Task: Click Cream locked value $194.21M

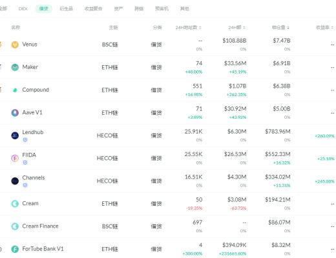Action: [278, 200]
